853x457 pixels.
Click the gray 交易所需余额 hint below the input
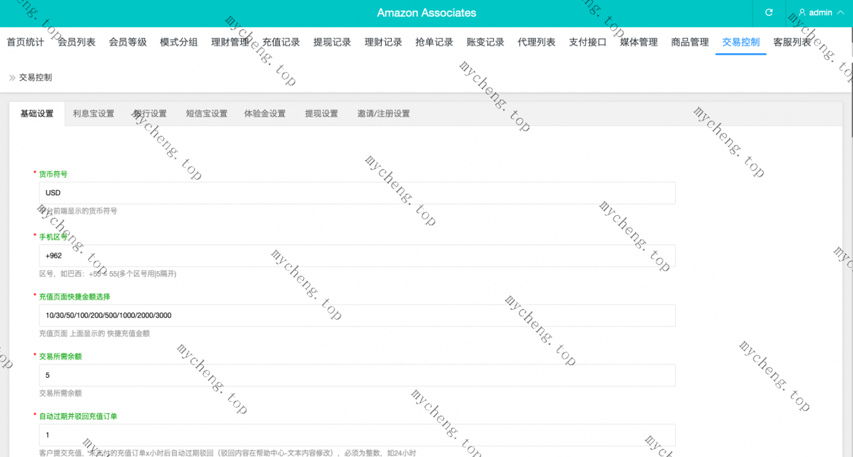pyautogui.click(x=61, y=394)
